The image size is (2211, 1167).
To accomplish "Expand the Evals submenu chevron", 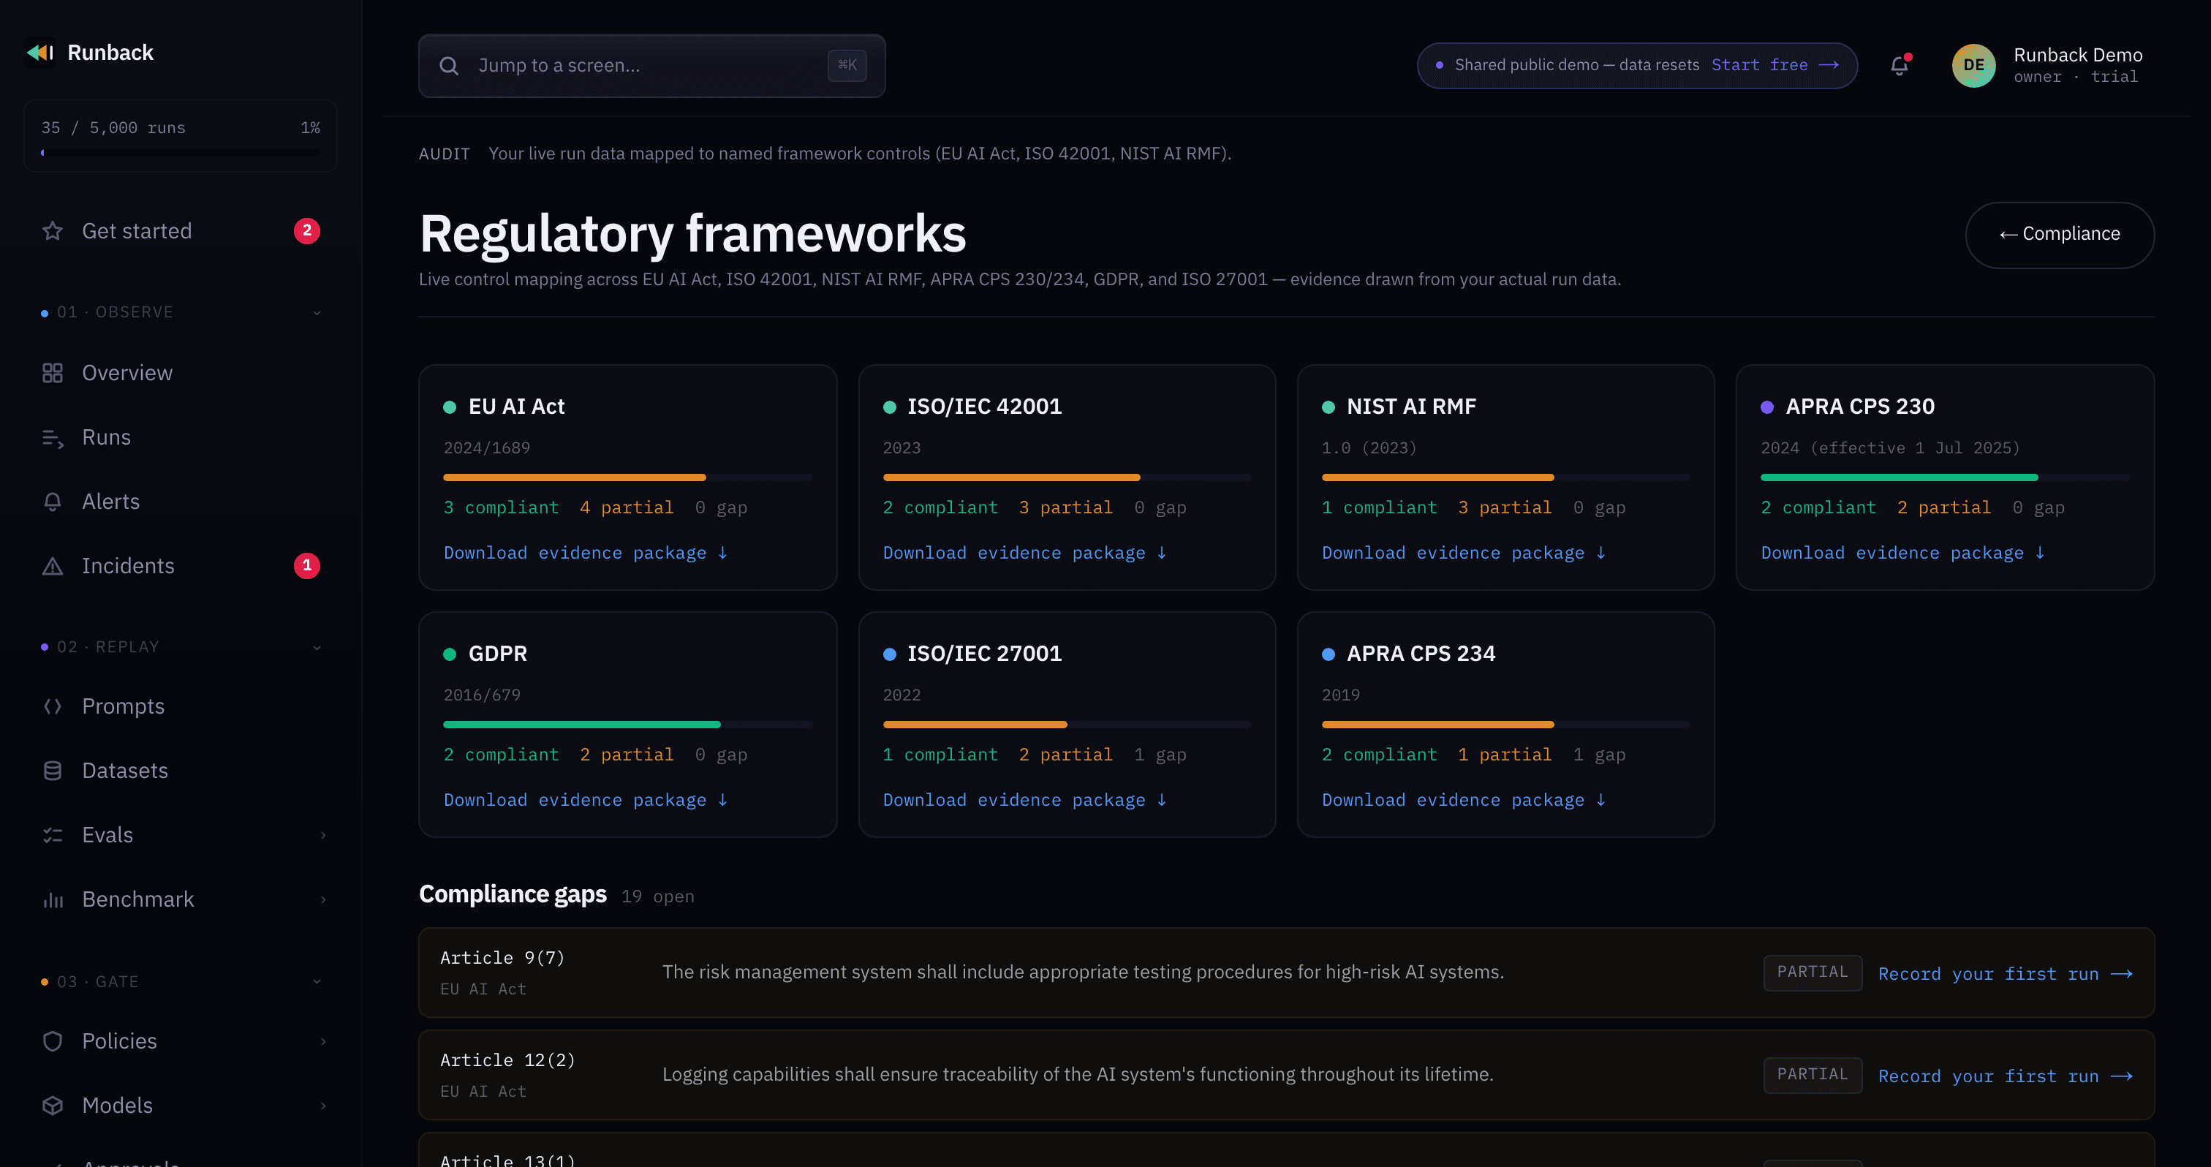I will point(322,835).
